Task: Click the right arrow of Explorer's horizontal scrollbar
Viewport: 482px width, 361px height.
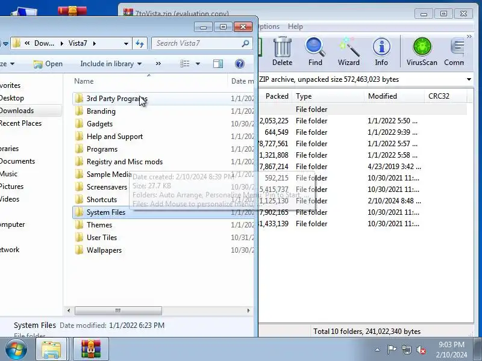Action: (248, 310)
